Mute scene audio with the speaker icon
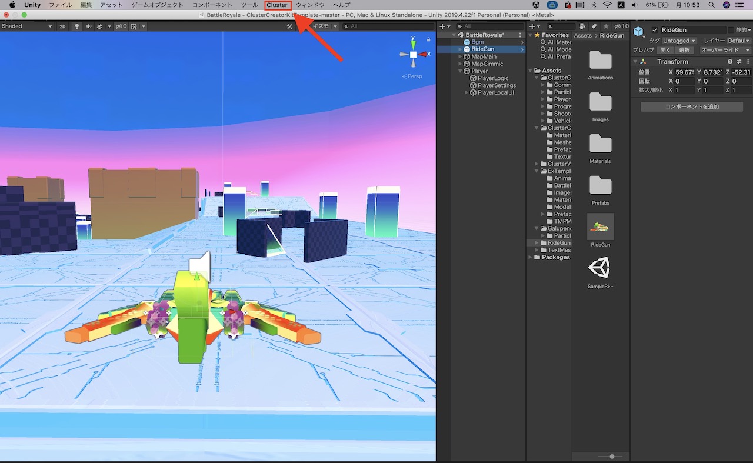This screenshot has width=753, height=463. 88,26
